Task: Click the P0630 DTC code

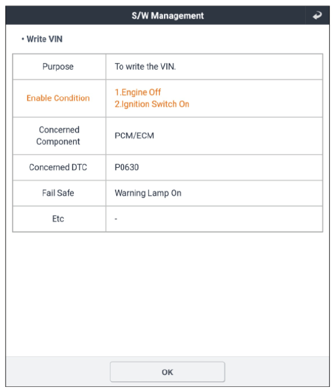Action: click(x=126, y=167)
